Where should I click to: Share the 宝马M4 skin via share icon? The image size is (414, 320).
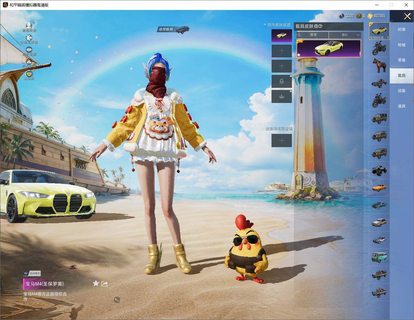[104, 284]
